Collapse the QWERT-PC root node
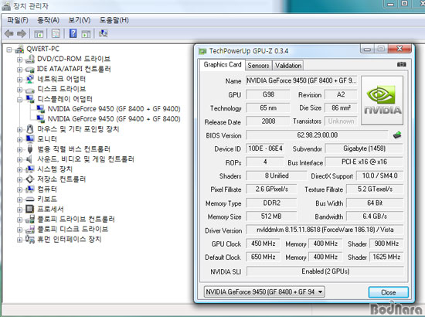425x317 pixels. pyautogui.click(x=9, y=49)
